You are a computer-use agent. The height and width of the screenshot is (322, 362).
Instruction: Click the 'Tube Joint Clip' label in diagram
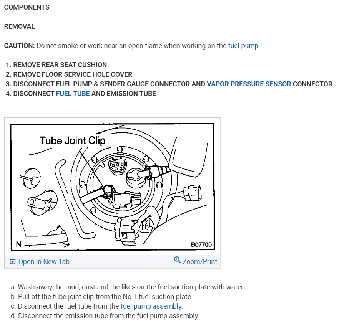point(73,140)
